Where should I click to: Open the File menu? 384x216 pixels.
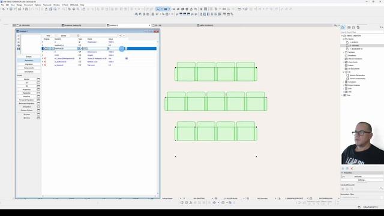tap(2, 5)
